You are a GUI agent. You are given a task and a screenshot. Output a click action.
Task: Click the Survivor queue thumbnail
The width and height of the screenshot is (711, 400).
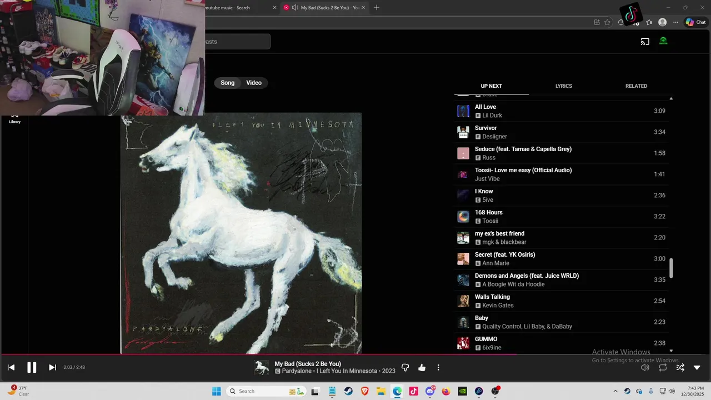pyautogui.click(x=463, y=132)
